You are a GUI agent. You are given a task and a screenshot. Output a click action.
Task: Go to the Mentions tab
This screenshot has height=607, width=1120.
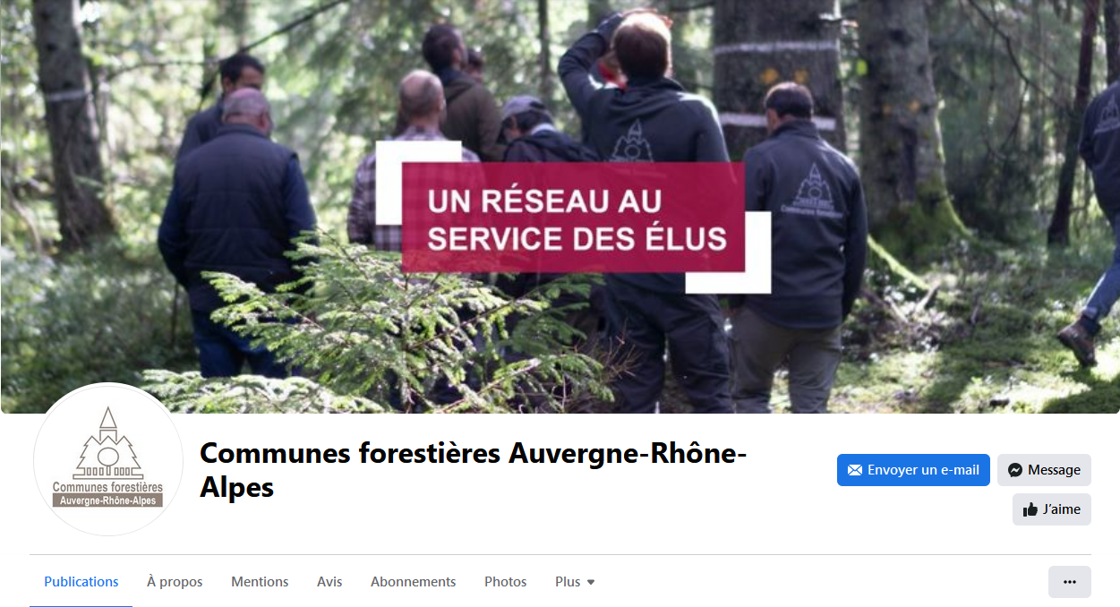(260, 582)
